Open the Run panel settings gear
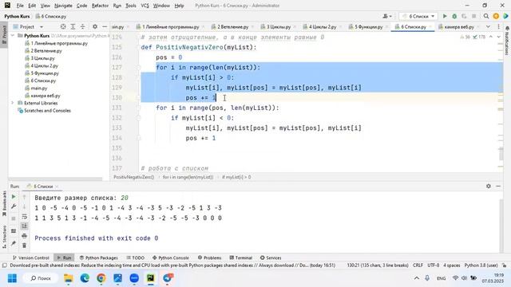 tap(489, 186)
